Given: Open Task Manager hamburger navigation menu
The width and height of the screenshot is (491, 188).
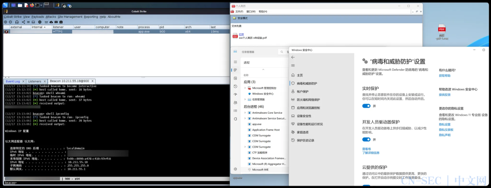Looking at the screenshot, I should pos(235,62).
